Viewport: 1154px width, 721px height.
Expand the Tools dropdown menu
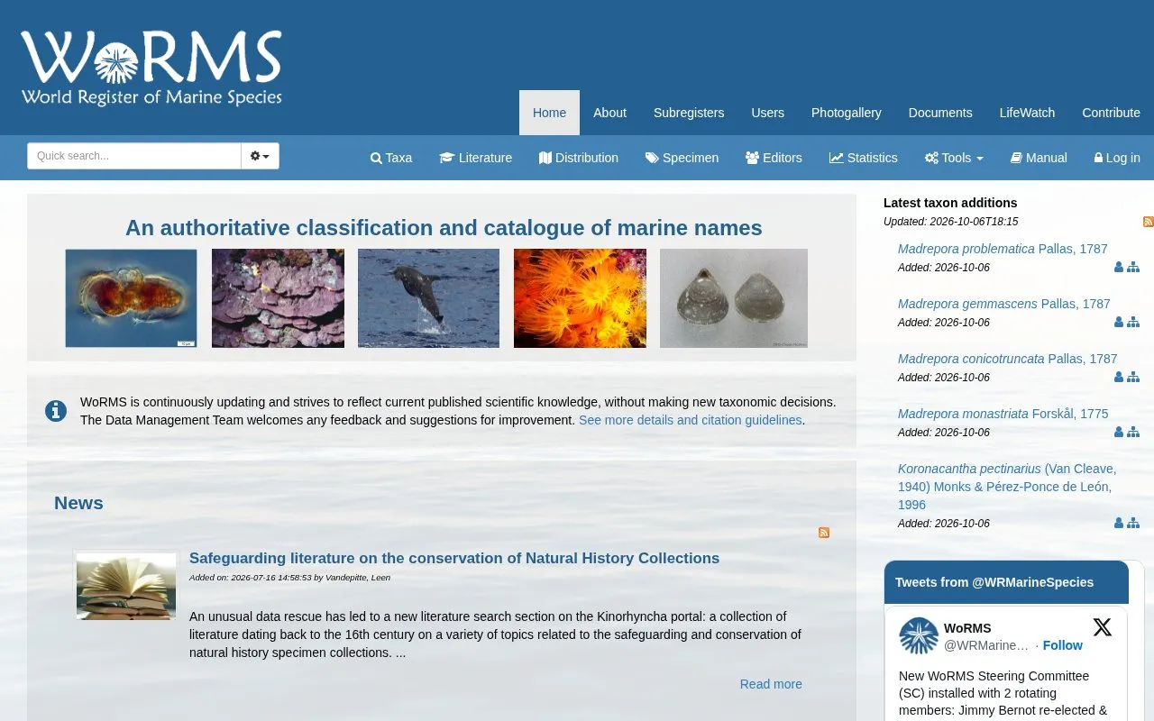coord(954,158)
